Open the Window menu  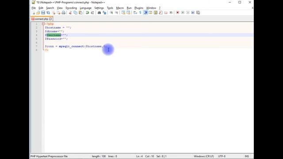(151, 8)
